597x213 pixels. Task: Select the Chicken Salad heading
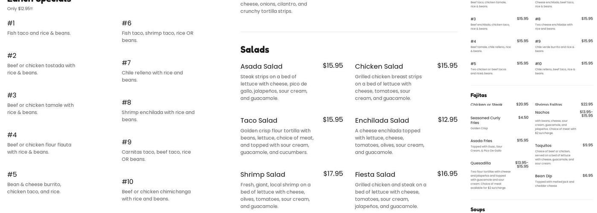379,66
